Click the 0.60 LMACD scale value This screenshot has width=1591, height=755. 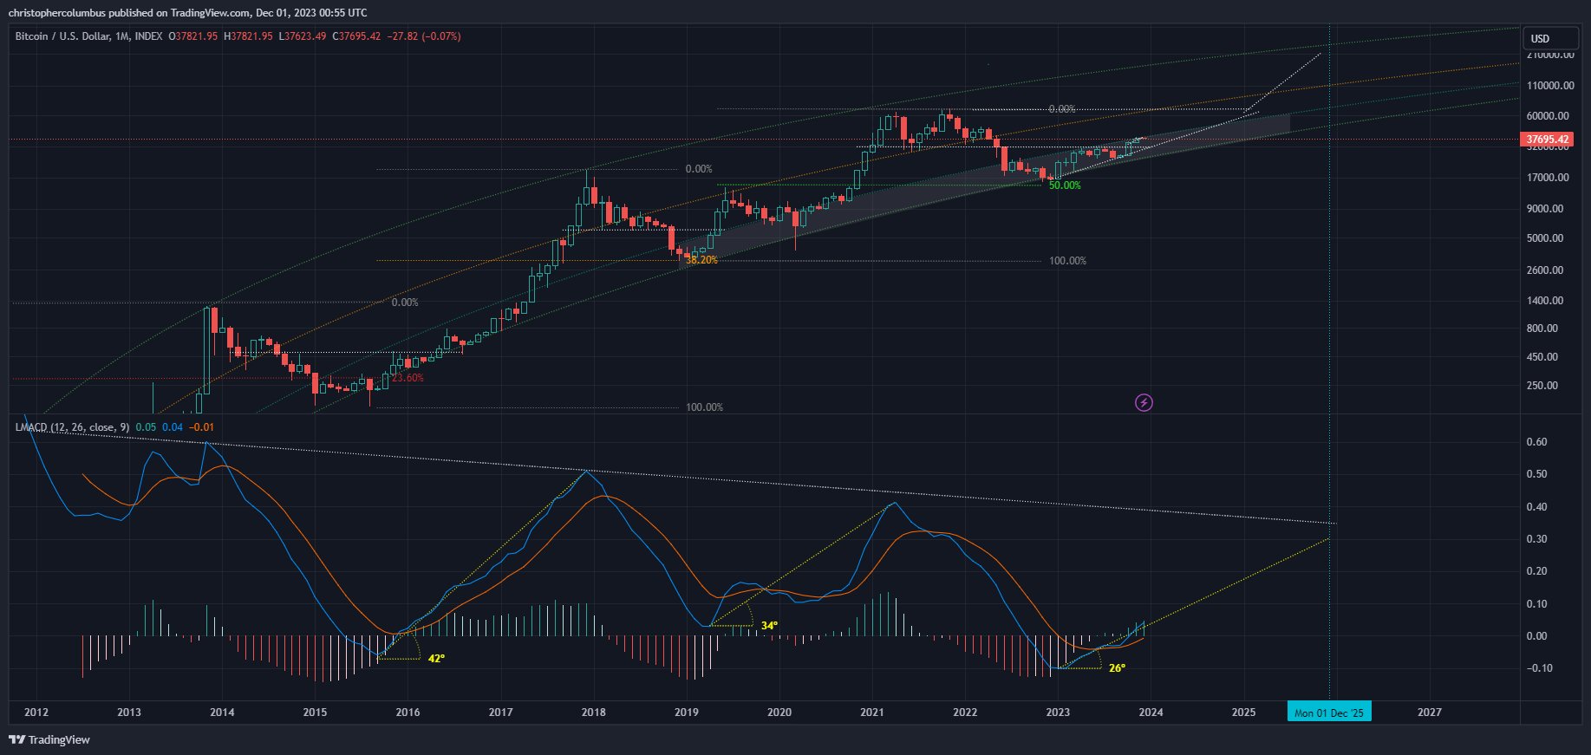tap(1536, 442)
